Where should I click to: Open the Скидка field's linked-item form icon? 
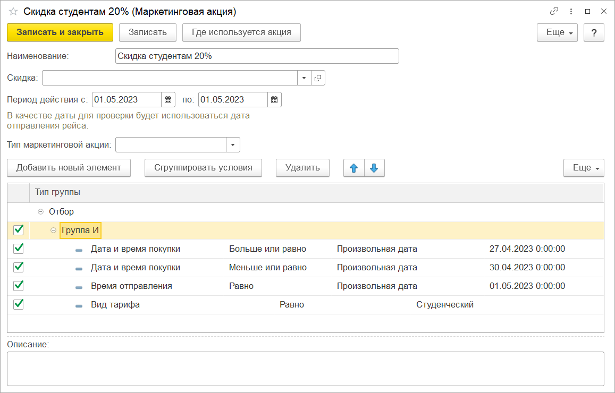coord(318,78)
